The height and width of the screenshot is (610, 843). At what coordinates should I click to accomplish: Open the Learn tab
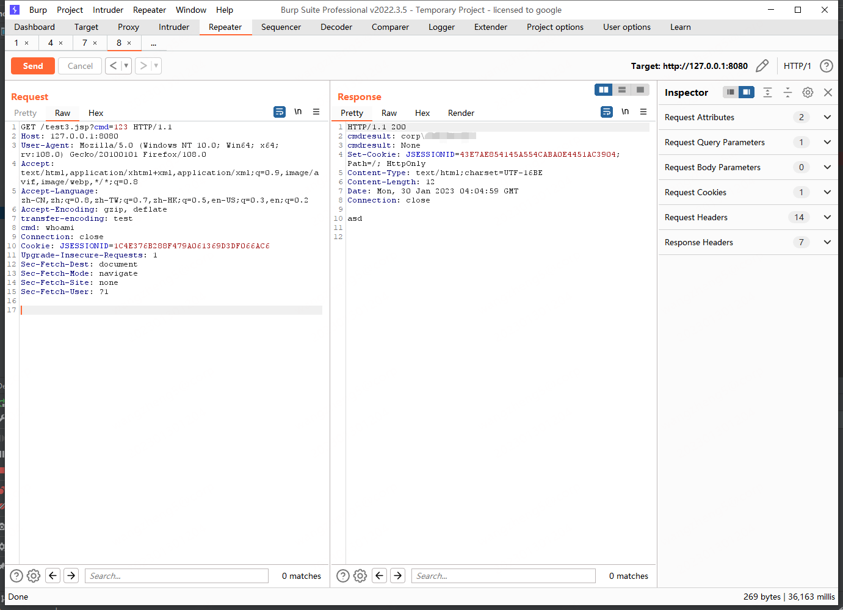tap(680, 27)
